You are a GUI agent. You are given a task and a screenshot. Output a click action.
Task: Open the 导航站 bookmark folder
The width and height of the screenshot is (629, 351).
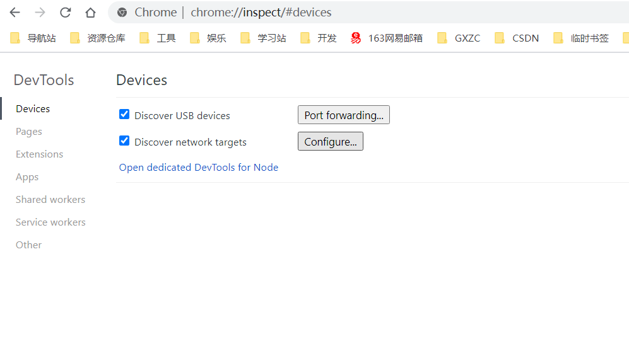pos(33,38)
